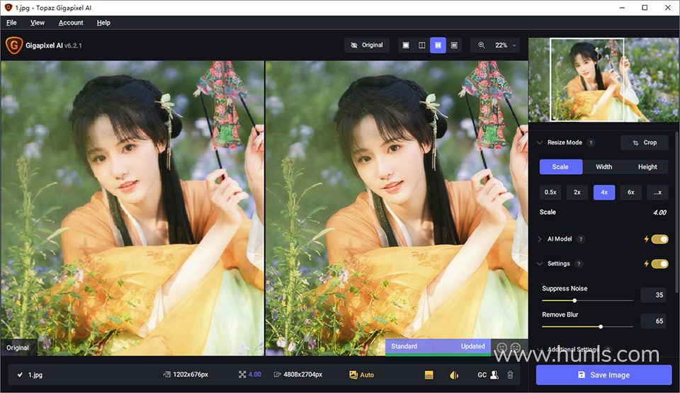
Task: Toggle the Settings auto switch
Action: coord(659,263)
